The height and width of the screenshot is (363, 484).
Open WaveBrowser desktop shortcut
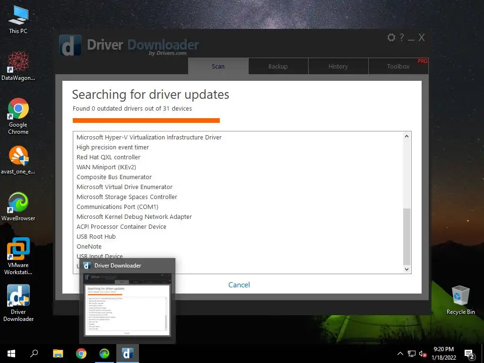(x=18, y=207)
